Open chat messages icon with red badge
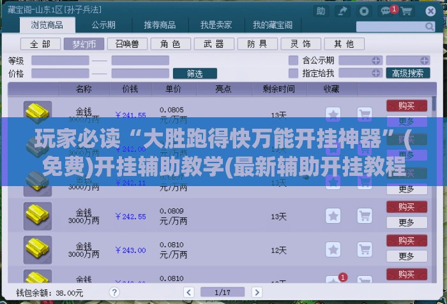This screenshot has width=447, height=304. [x=386, y=11]
